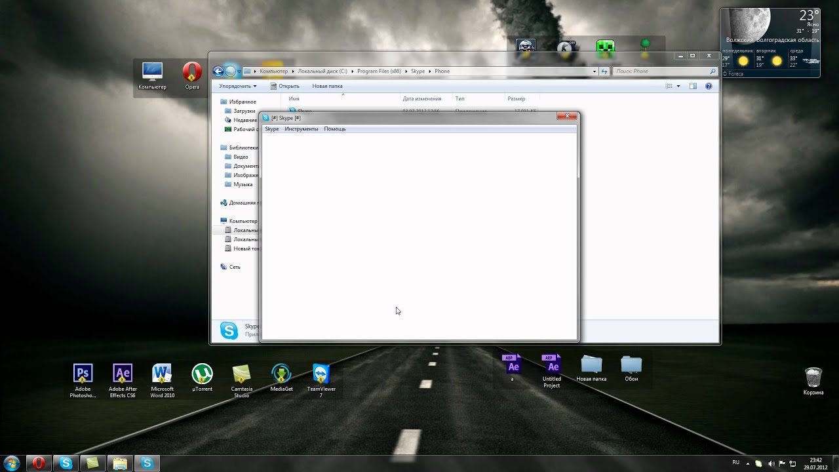Click the Корзина recycle bin icon
The height and width of the screenshot is (472, 839).
pyautogui.click(x=813, y=381)
